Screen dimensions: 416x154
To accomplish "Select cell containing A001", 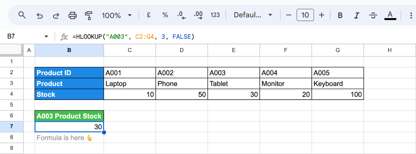I will point(130,73).
